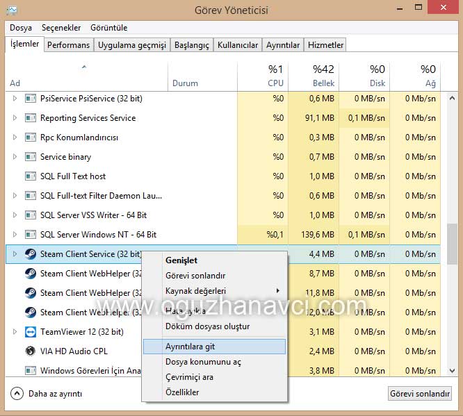Select VIA HD Audio CPL process name

click(74, 351)
